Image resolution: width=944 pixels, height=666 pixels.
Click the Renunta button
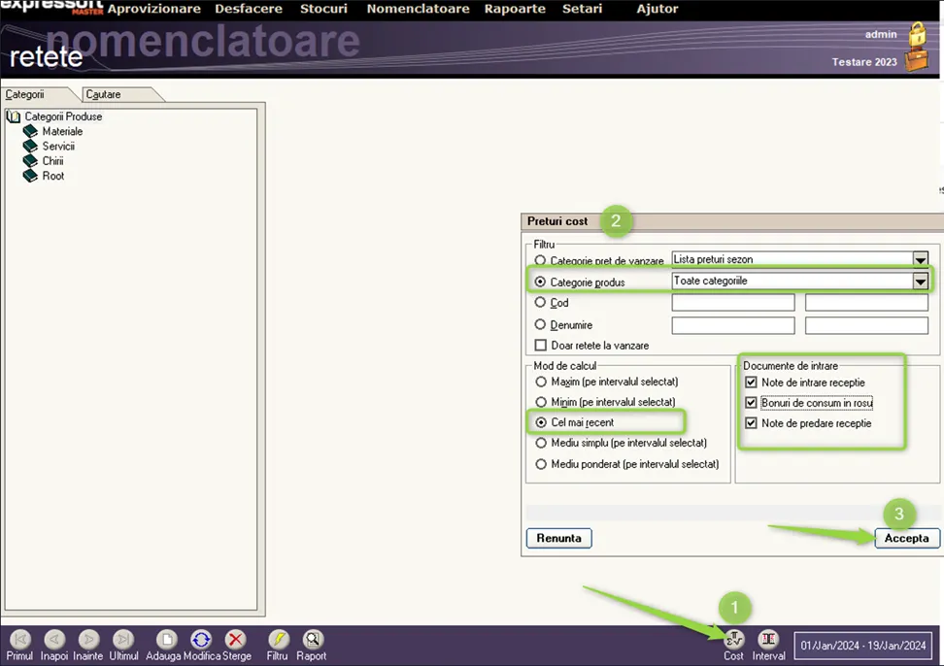(x=559, y=538)
